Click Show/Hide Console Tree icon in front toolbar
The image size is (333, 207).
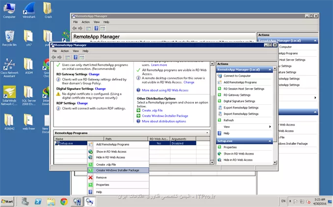[x=68, y=57]
